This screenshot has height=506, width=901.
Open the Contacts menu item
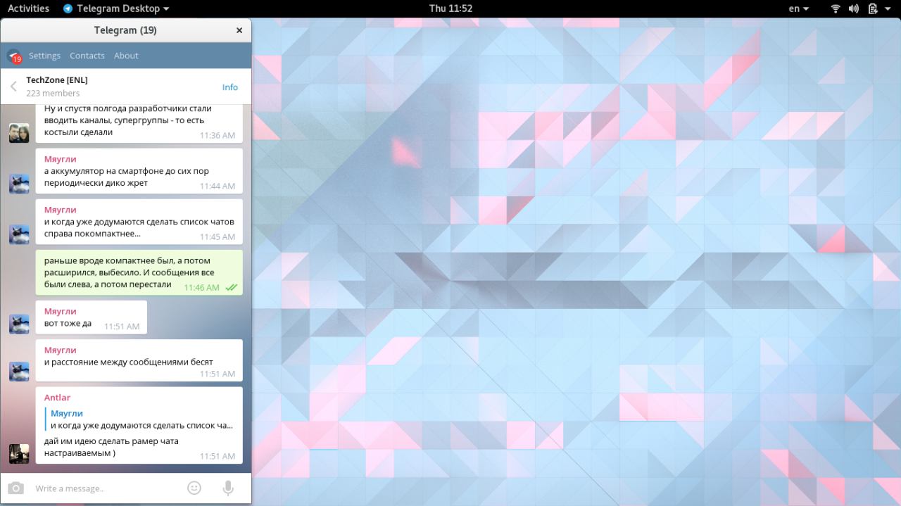click(87, 56)
